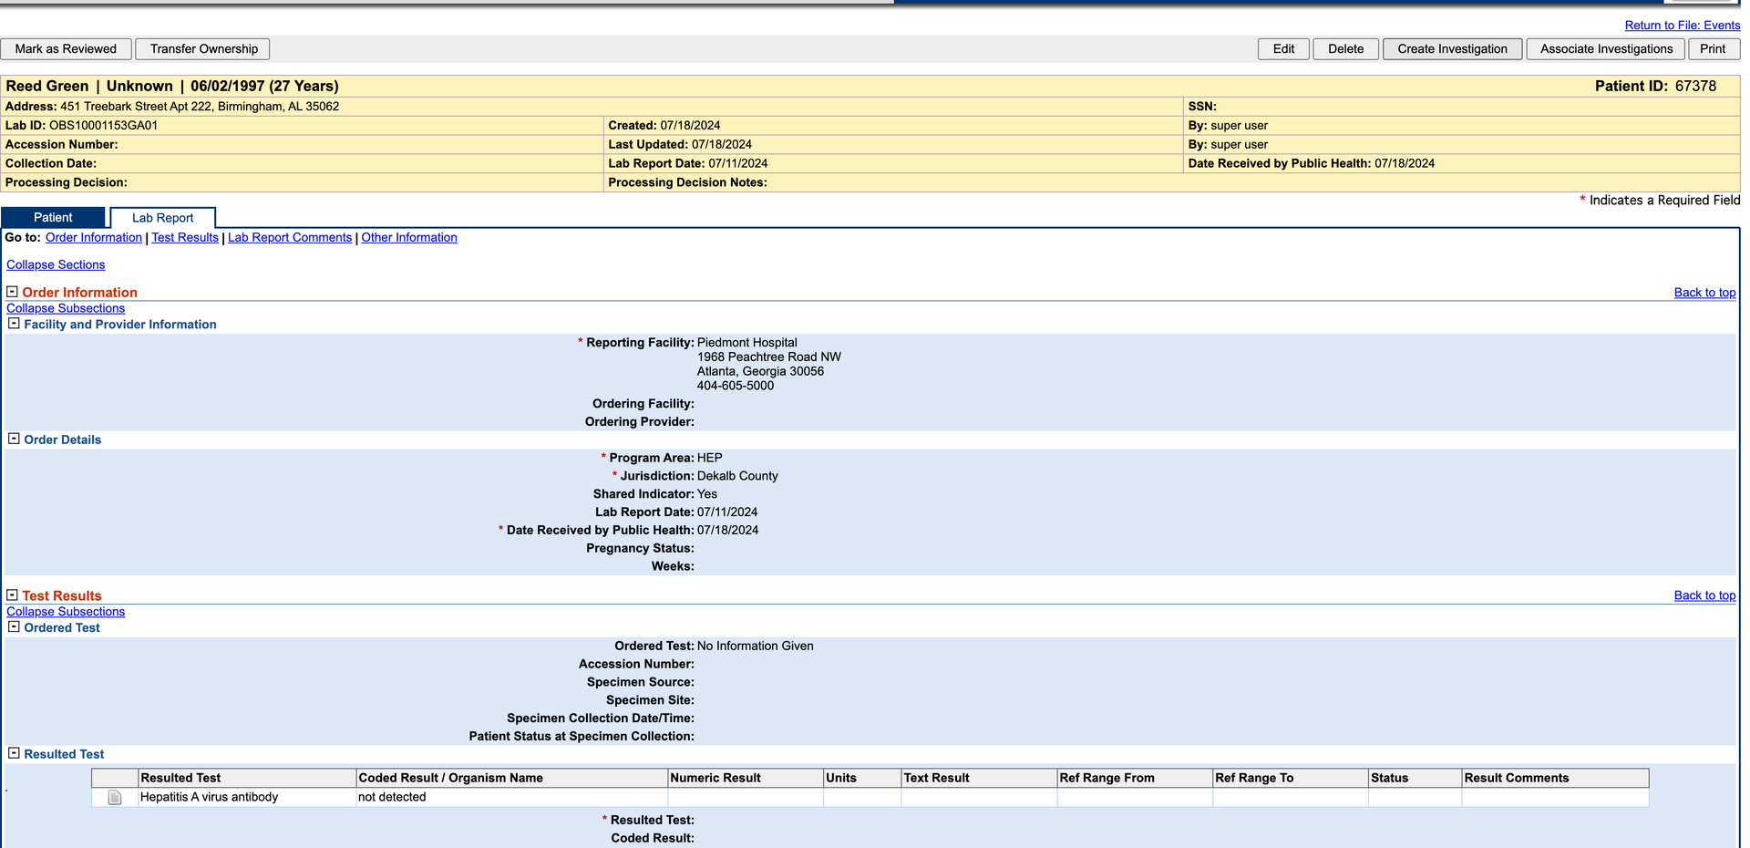The width and height of the screenshot is (1750, 848).
Task: Collapse Subsections under Test Results
Action: coord(65,611)
